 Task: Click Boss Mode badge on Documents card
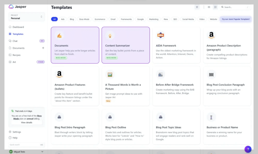(61, 58)
